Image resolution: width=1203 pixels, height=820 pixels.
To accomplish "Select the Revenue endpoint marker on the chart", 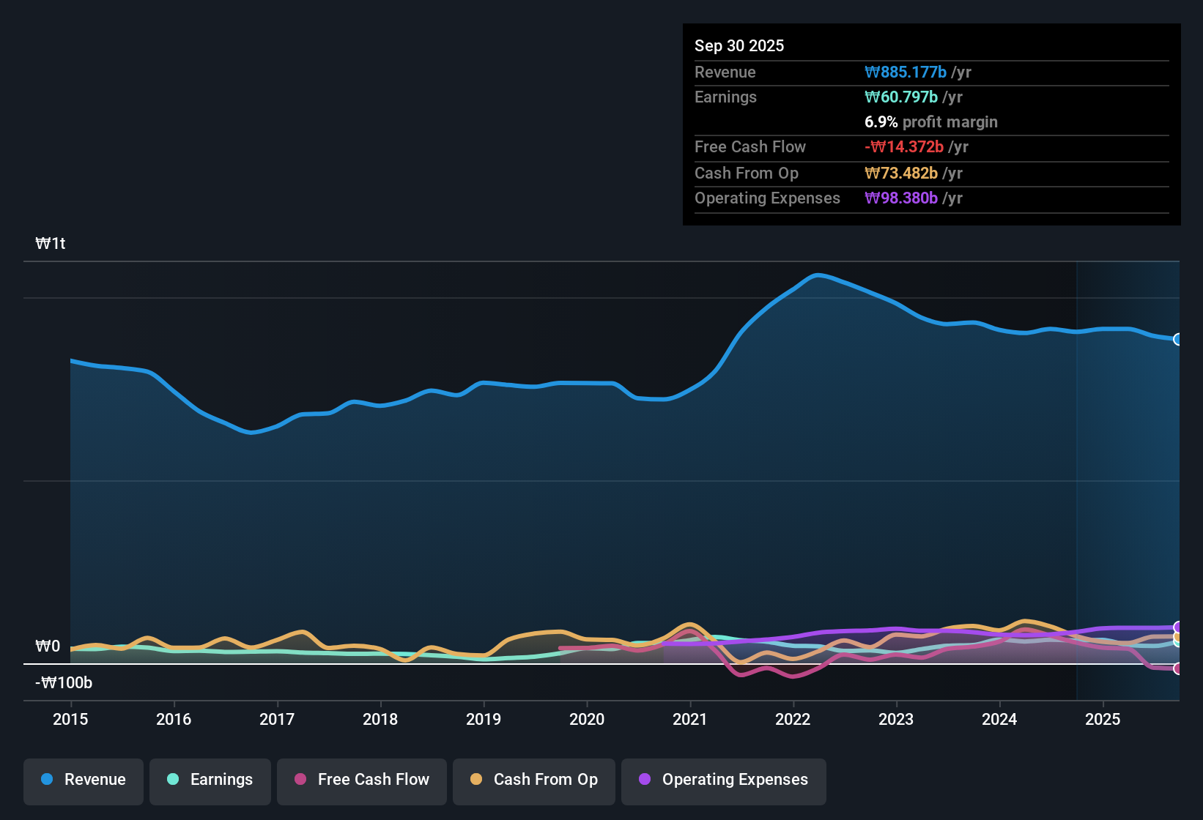I will tap(1177, 340).
